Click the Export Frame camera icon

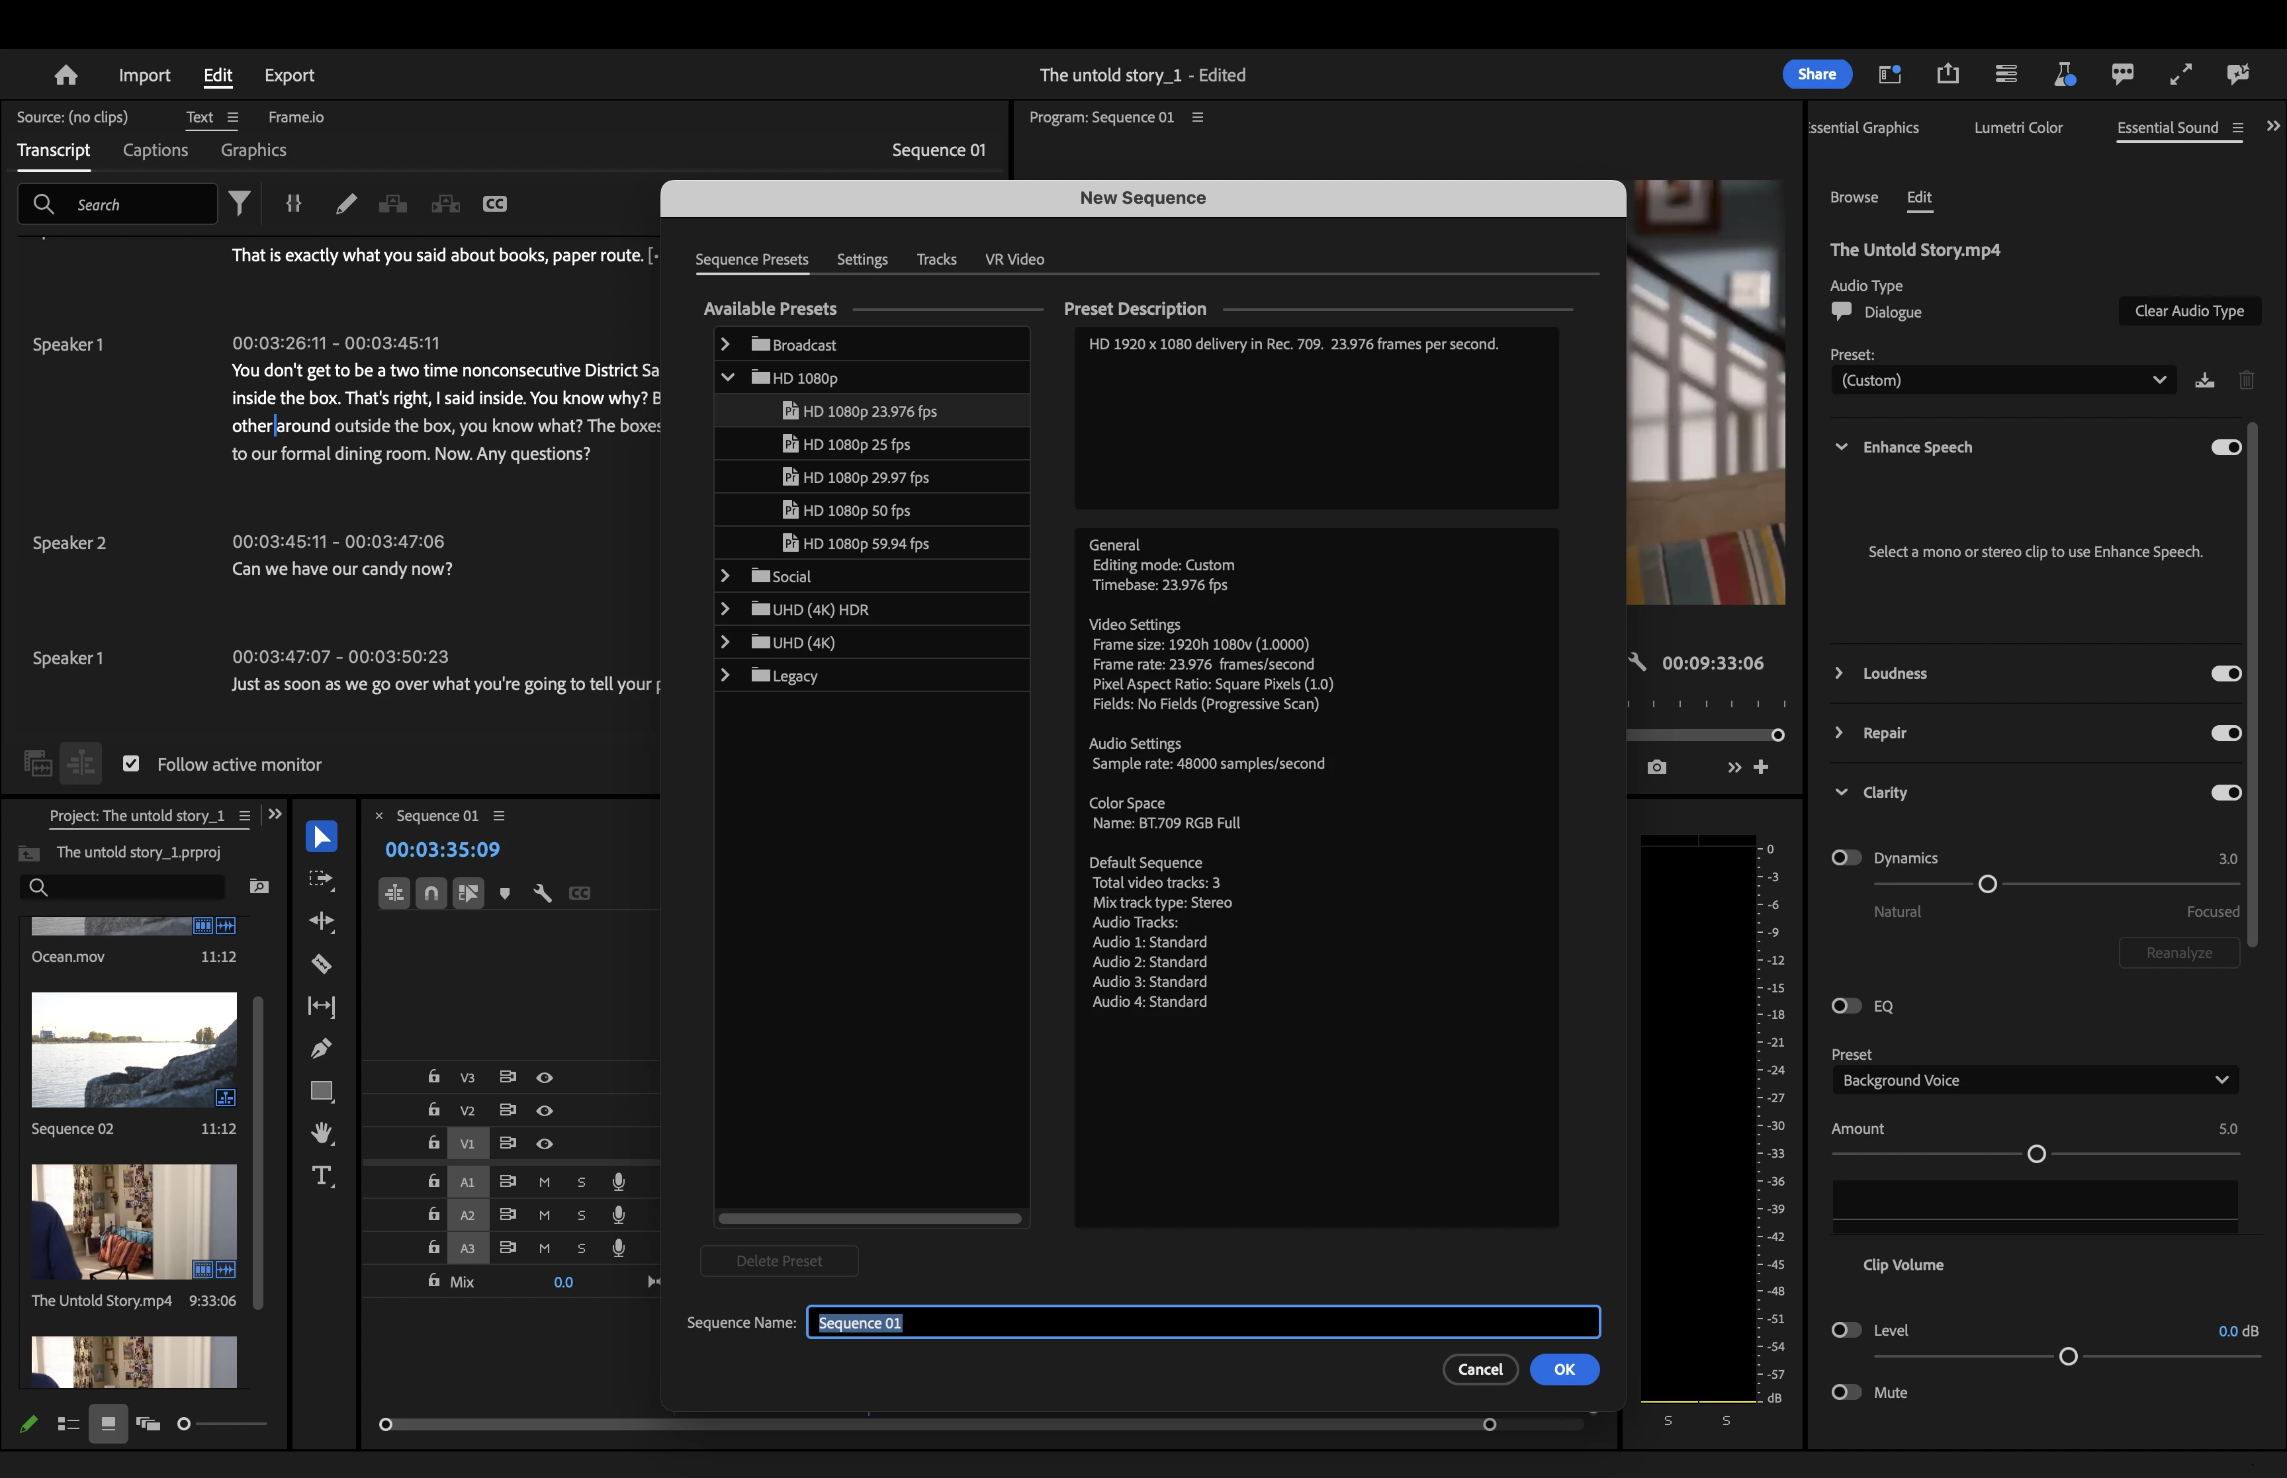click(1656, 767)
